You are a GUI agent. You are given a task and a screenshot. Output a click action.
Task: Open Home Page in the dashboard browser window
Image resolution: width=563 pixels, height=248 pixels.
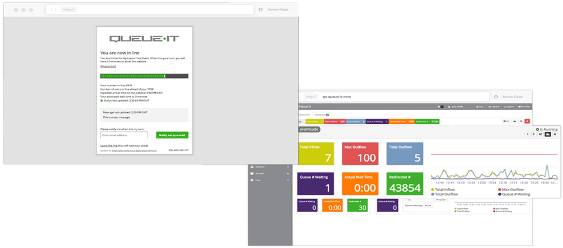coord(513,97)
